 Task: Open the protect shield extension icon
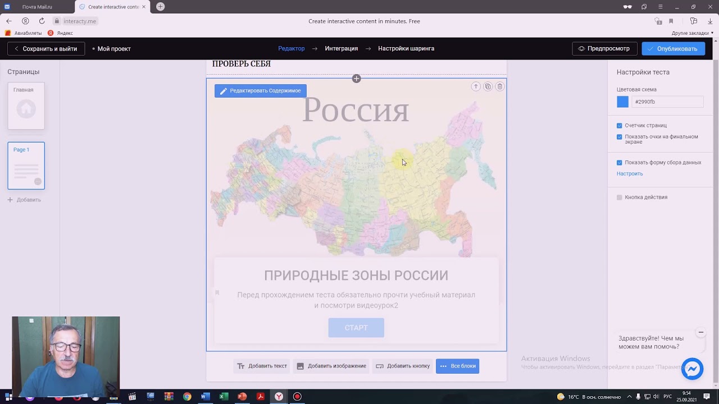[658, 21]
